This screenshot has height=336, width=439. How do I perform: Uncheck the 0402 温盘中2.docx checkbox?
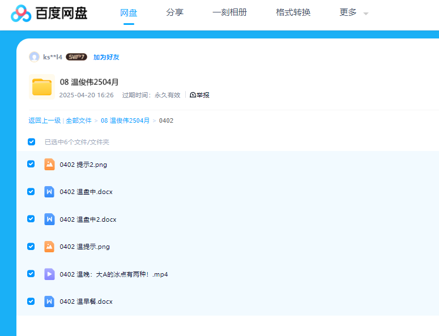(31, 219)
